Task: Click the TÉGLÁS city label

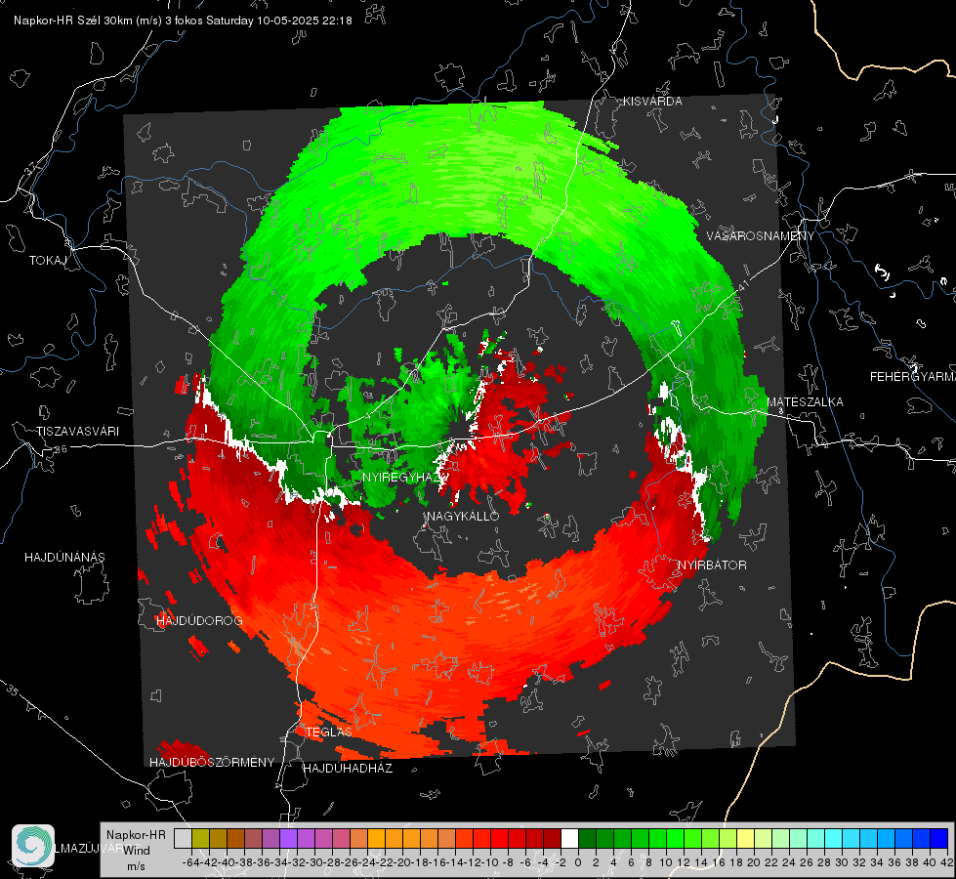Action: click(x=329, y=732)
